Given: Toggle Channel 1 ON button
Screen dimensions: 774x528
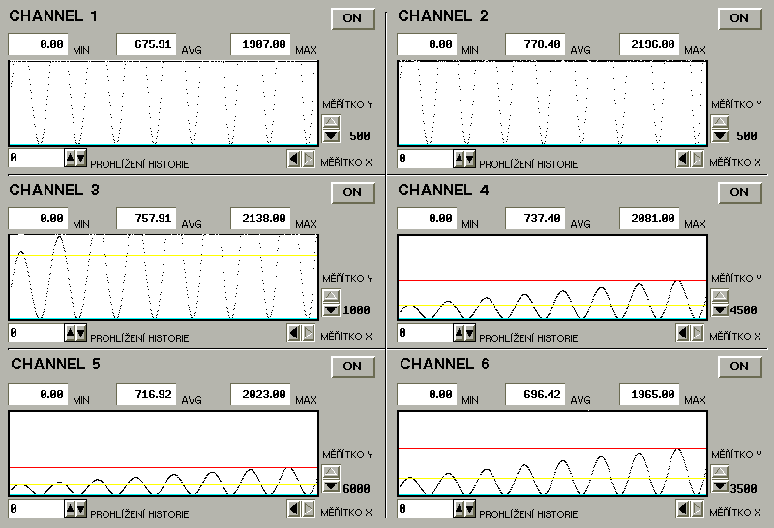Looking at the screenshot, I should click(352, 18).
